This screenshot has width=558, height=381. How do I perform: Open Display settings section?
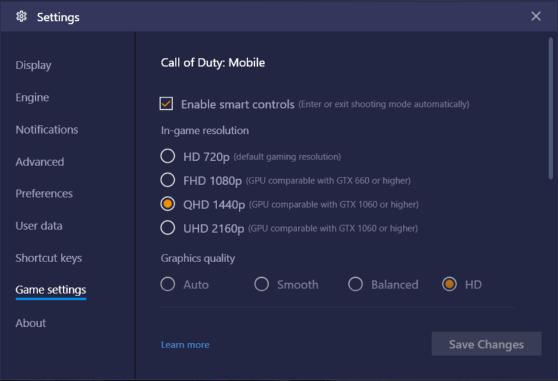[x=33, y=65]
